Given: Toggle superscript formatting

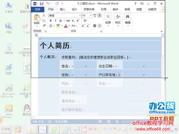Looking at the screenshot, I should 78,21.
